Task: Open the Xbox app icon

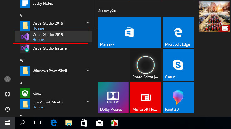Action: click(x=25, y=93)
